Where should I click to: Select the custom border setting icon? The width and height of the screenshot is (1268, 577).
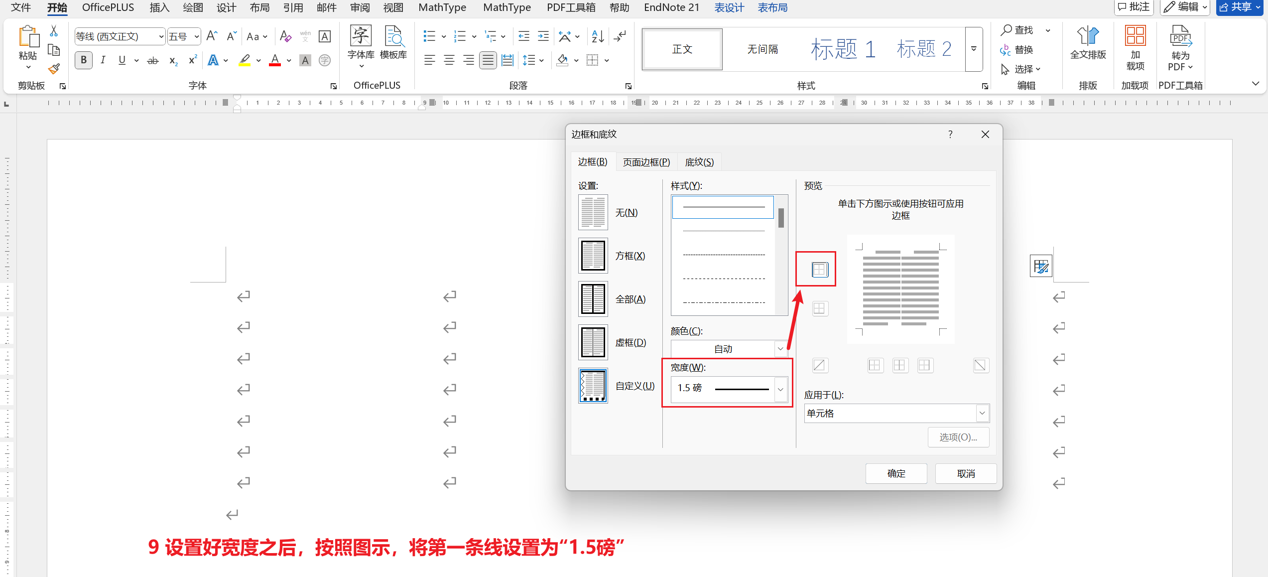point(593,386)
